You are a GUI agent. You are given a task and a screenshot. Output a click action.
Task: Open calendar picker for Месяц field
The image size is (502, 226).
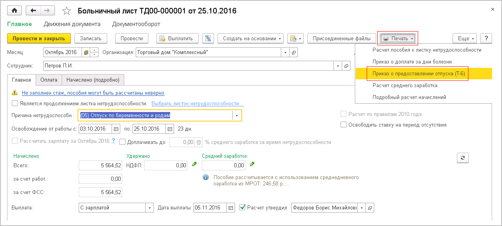coord(86,52)
